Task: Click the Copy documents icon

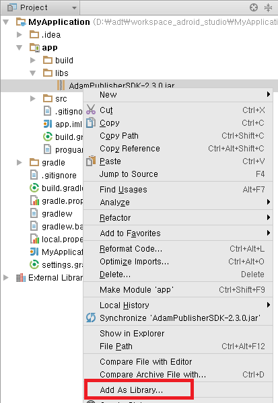Action: (x=91, y=122)
